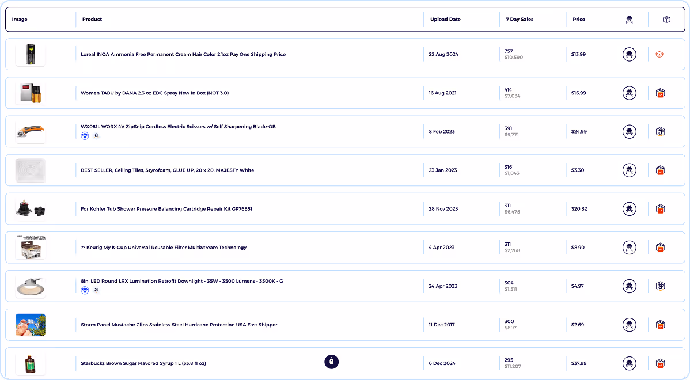Open the Loreal INOA Ammonia Free product title

click(x=183, y=55)
